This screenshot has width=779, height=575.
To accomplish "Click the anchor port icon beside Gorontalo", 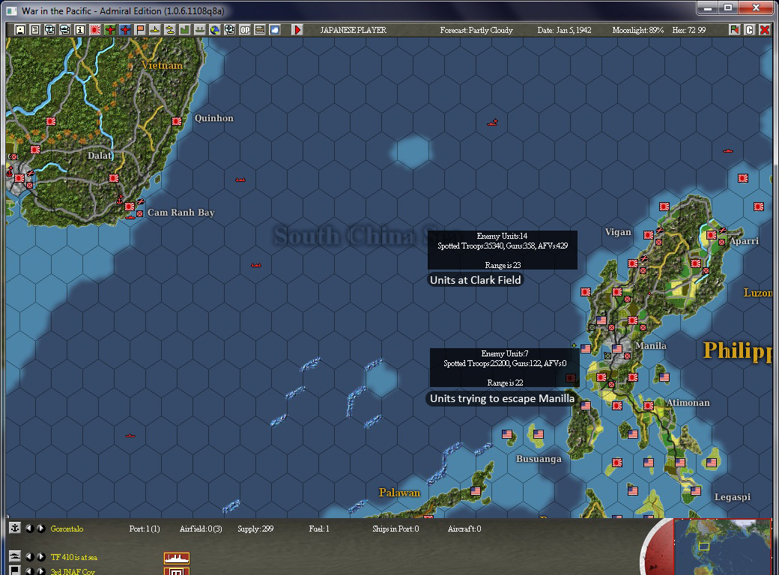I will [x=14, y=529].
